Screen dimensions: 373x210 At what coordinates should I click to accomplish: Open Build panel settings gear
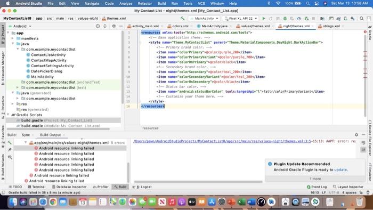pyautogui.click(x=356, y=135)
